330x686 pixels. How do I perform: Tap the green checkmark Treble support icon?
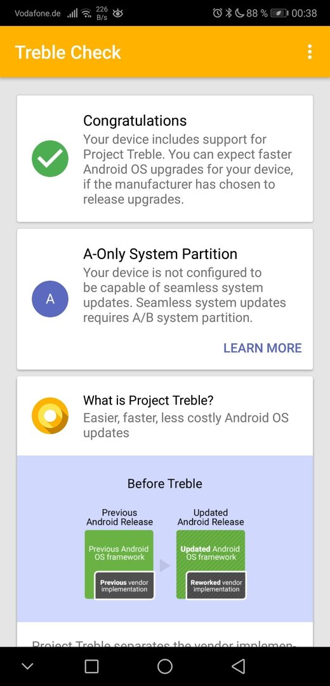pyautogui.click(x=50, y=158)
